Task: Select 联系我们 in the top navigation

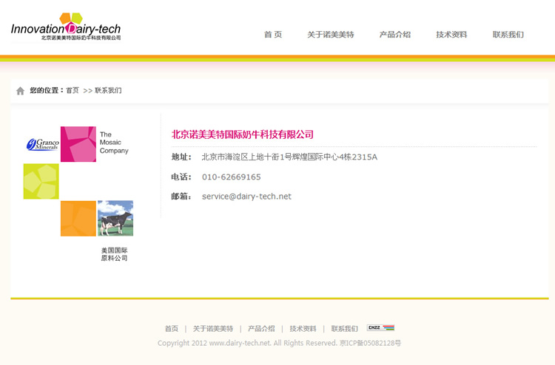Action: click(x=508, y=35)
